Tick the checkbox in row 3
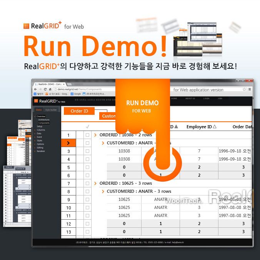The width and height of the screenshot is (260, 260). point(87,151)
